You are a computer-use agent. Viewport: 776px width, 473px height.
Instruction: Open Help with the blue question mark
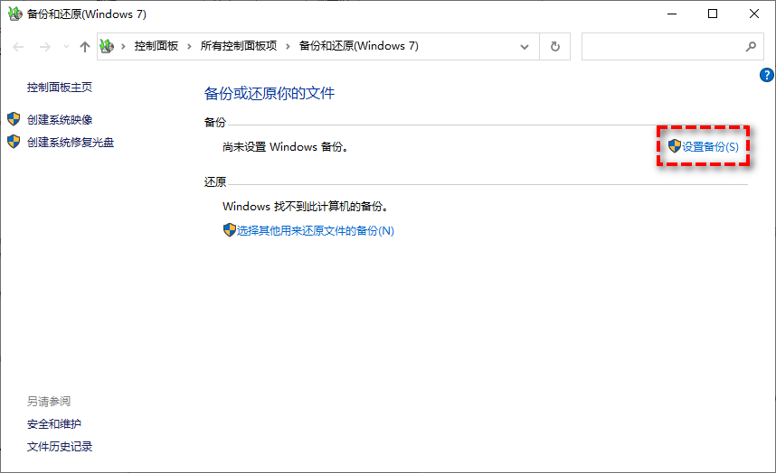767,75
